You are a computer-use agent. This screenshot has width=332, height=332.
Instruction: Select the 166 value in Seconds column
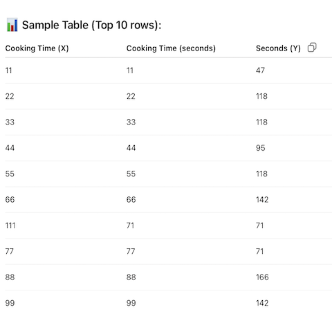(262, 277)
